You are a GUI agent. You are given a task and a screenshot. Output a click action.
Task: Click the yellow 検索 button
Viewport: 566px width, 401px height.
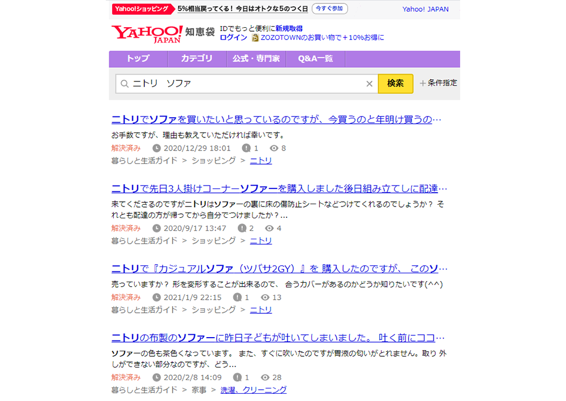395,84
